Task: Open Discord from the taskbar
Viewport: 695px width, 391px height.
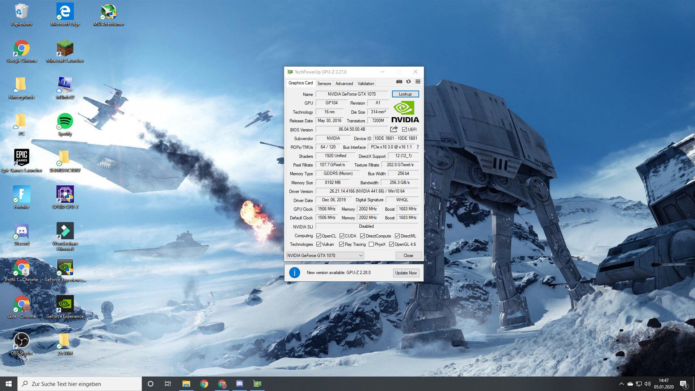Action: [240, 384]
